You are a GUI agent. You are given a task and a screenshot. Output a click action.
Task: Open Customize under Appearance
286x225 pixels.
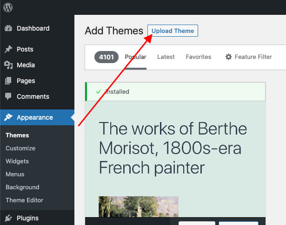click(x=20, y=148)
